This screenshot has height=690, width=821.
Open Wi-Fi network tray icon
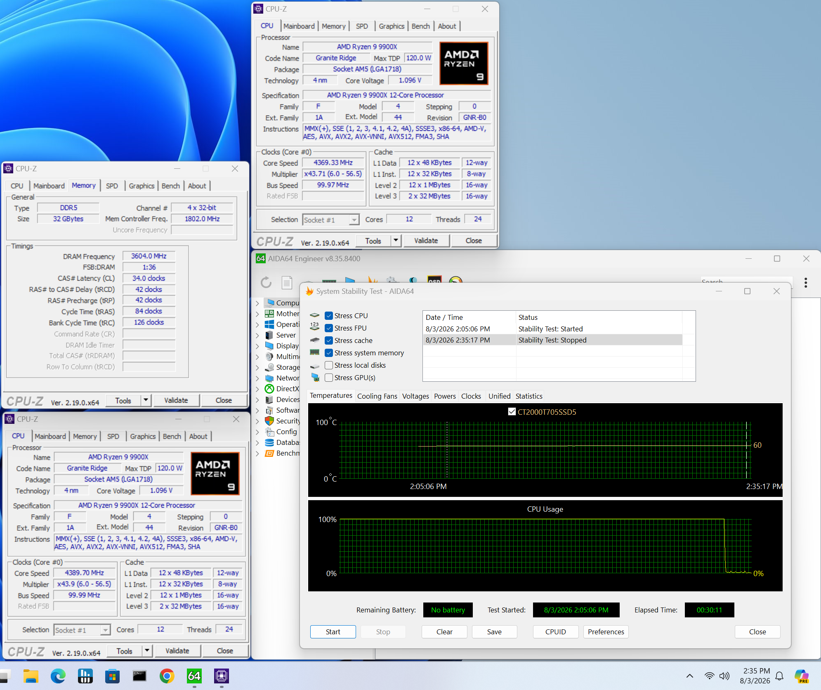709,676
